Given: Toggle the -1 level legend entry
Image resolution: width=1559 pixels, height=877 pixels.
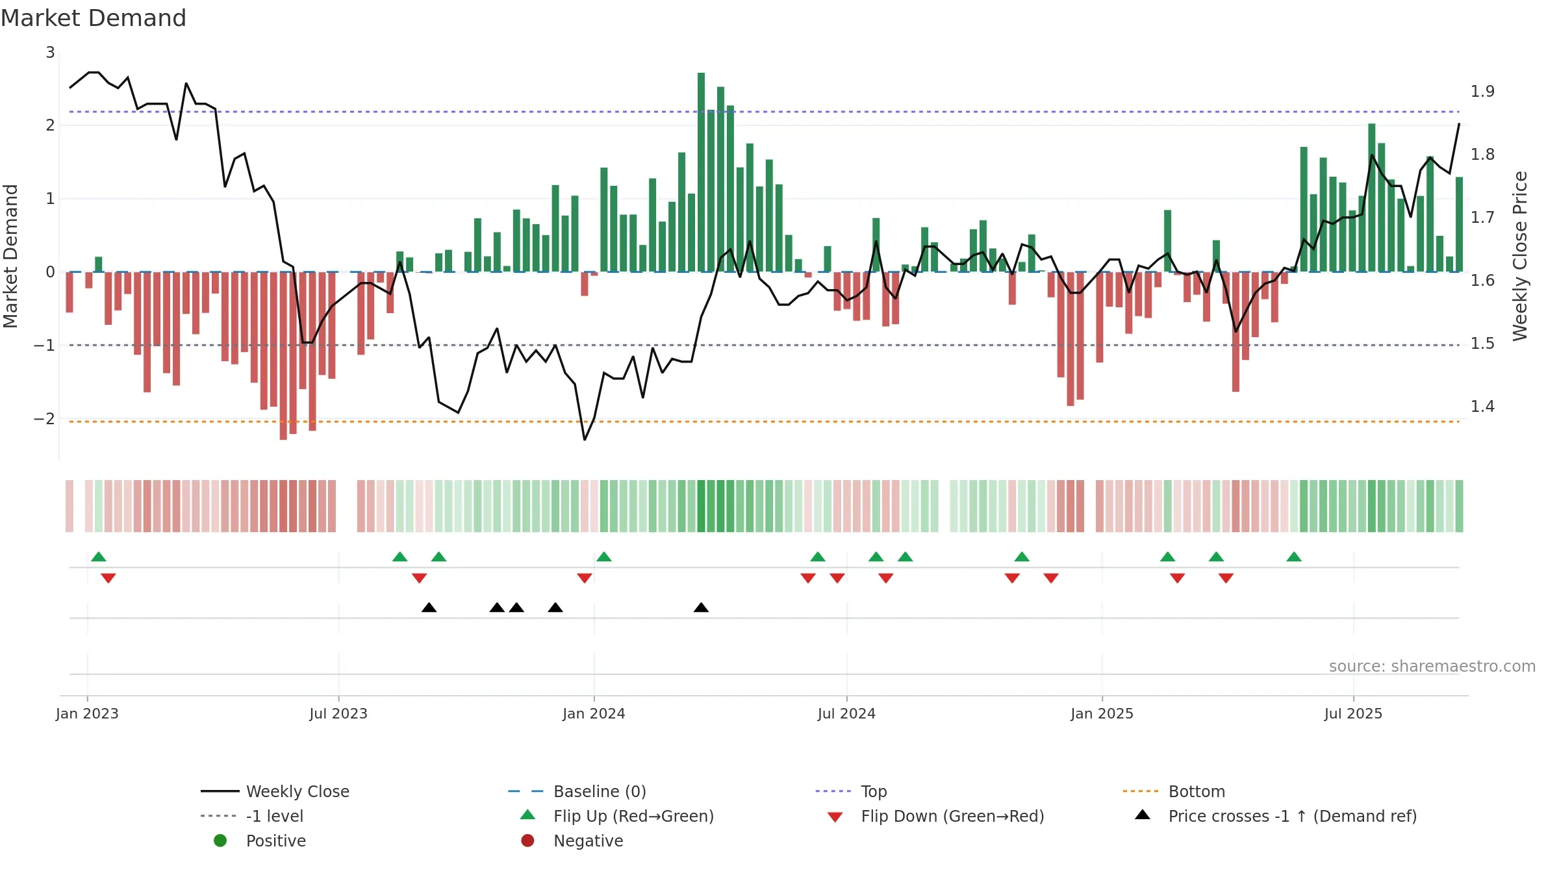Looking at the screenshot, I should point(252,816).
